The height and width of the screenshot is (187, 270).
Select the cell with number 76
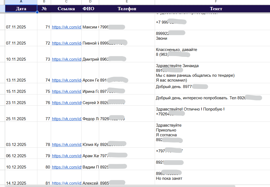(x=44, y=100)
